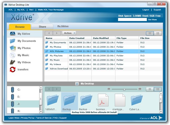Select the Xdrive Download folder row
The height and width of the screenshot is (125, 170).
[103, 69]
